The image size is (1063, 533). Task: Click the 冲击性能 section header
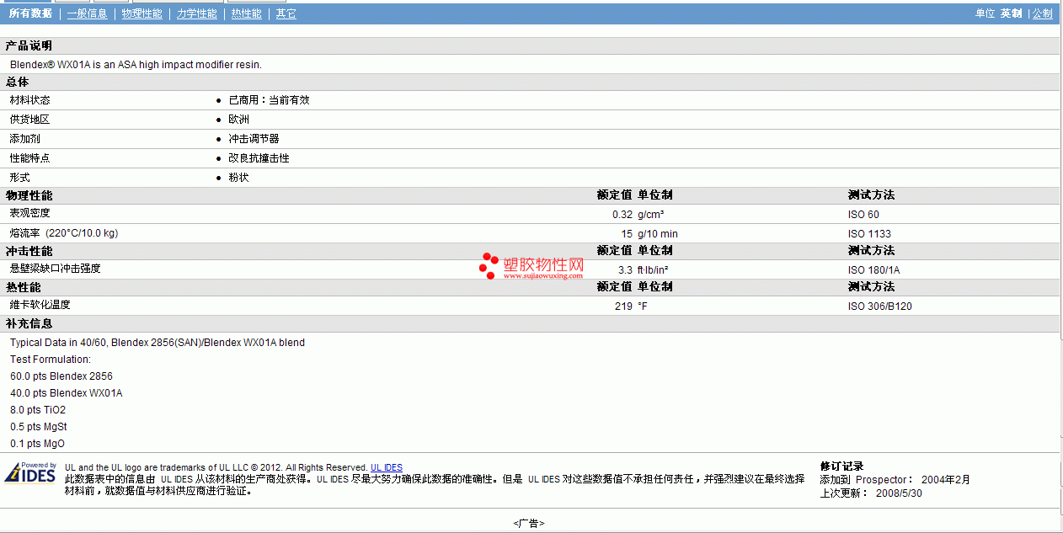pyautogui.click(x=29, y=251)
